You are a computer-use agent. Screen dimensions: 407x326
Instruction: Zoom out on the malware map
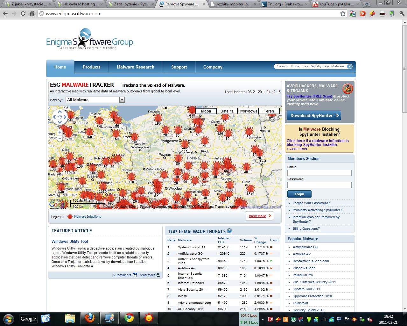(x=60, y=139)
